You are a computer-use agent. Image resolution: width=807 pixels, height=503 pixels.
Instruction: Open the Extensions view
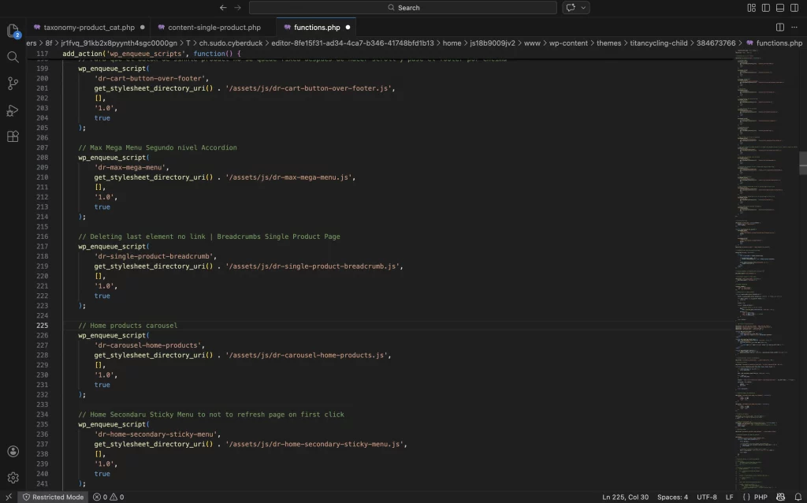pos(12,136)
